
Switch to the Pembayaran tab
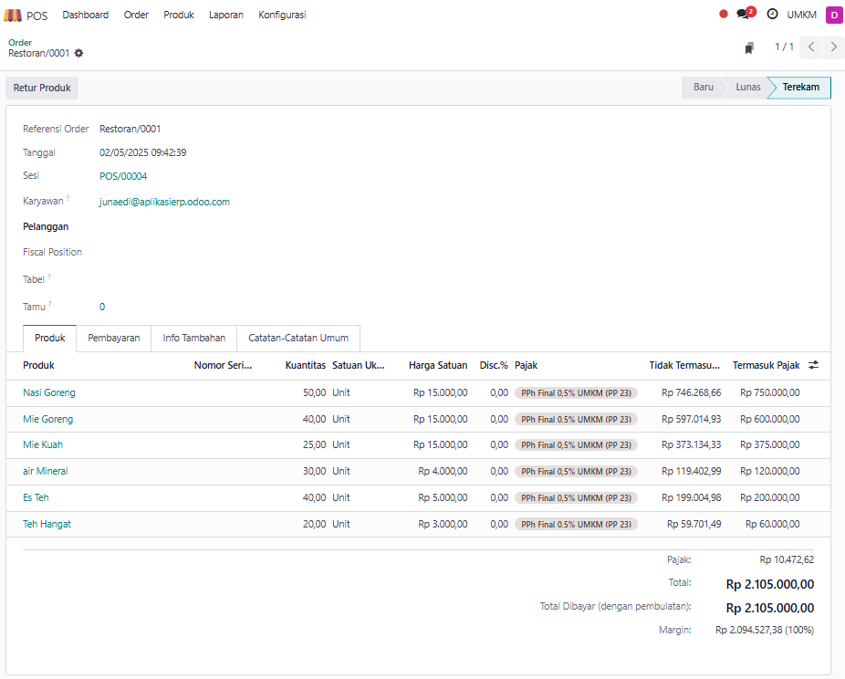pyautogui.click(x=114, y=339)
